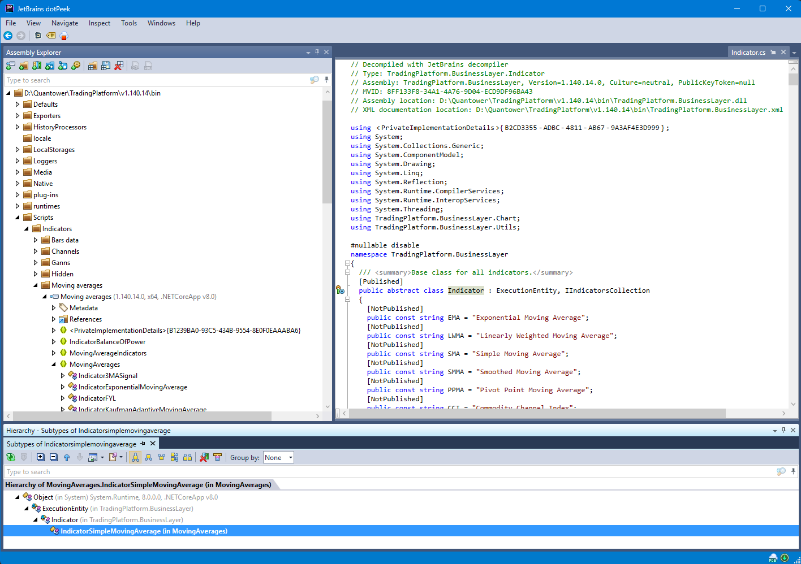Open the Group by dropdown

[279, 458]
